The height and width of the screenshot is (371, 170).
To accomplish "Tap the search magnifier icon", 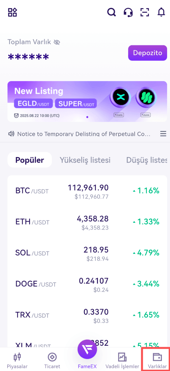I will 111,12.
